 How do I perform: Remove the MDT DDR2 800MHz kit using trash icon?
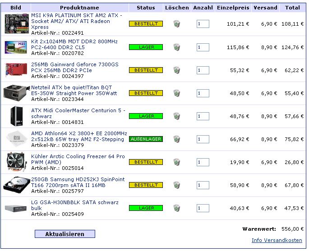[x=177, y=47]
